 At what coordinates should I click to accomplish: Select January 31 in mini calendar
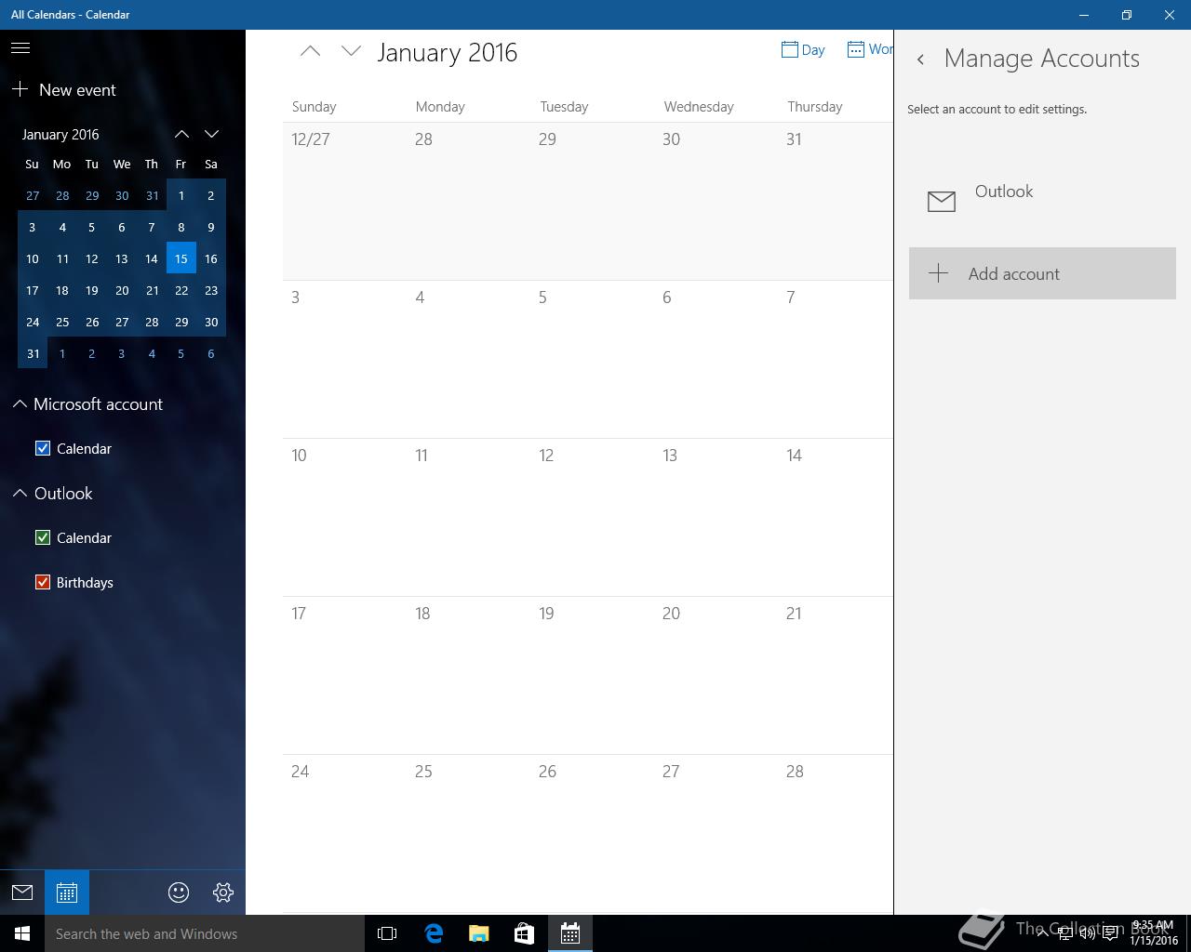coord(33,353)
